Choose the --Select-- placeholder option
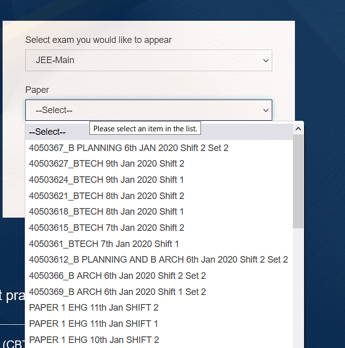Image resolution: width=345 pixels, height=348 pixels. point(159,132)
